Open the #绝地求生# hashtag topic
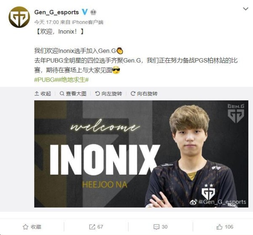 point(73,80)
